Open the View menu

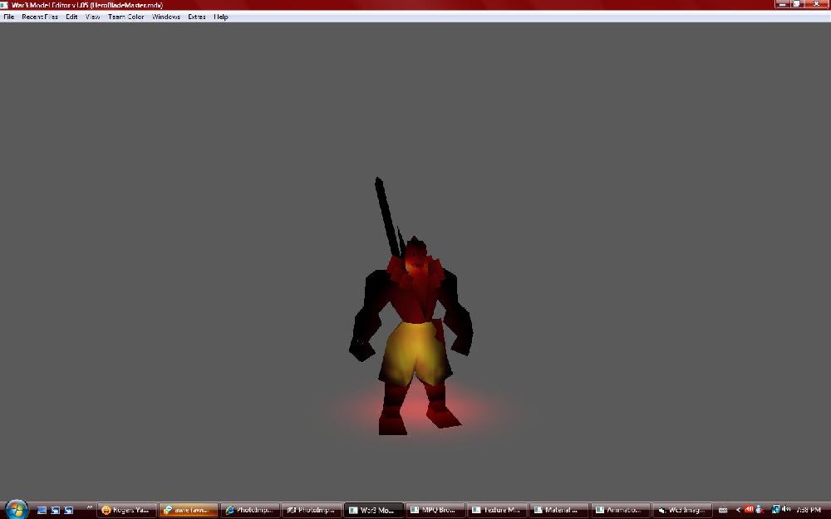pyautogui.click(x=93, y=17)
